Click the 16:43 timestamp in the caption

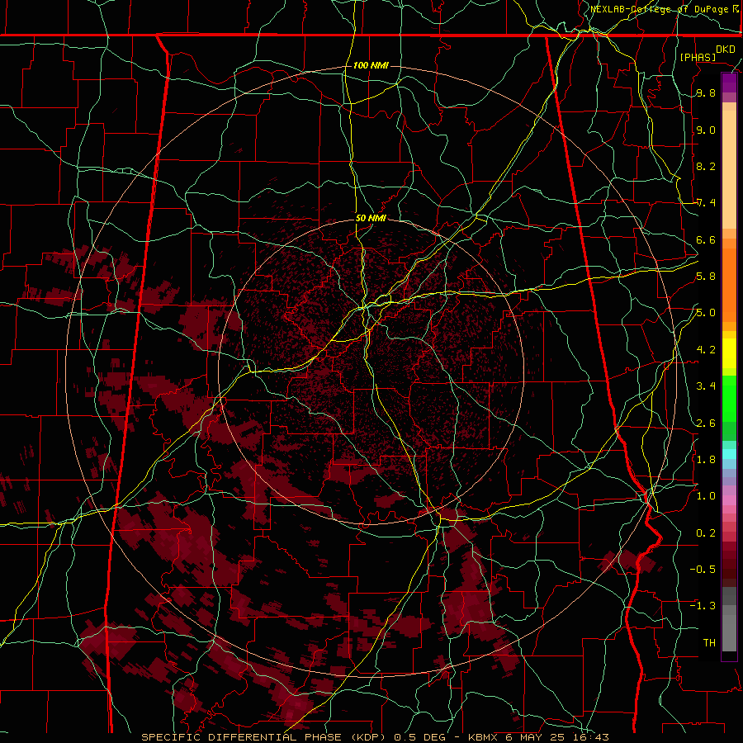[592, 737]
